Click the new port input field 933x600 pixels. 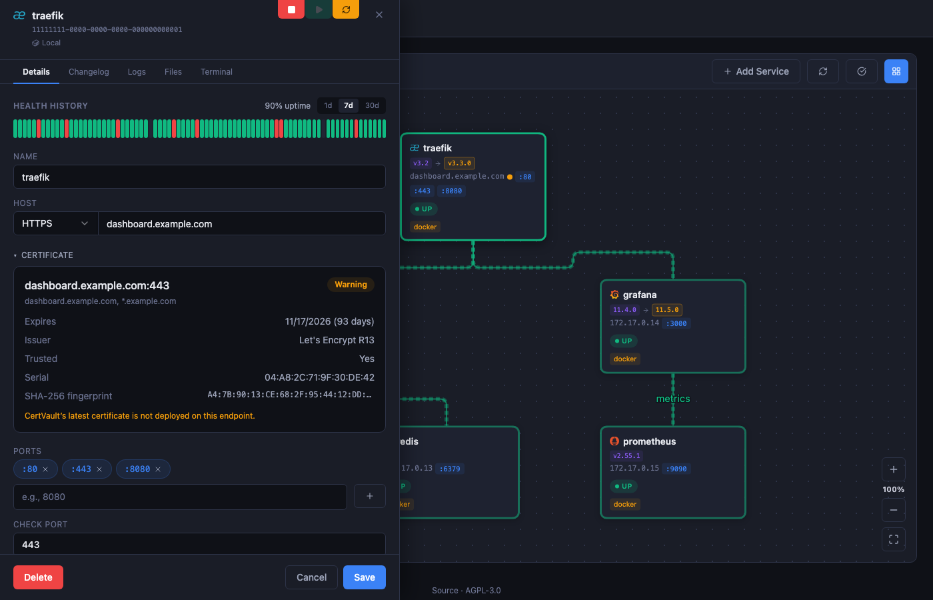(180, 497)
